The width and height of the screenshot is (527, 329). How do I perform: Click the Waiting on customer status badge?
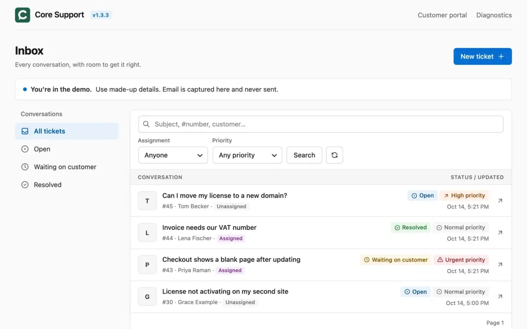(x=396, y=260)
